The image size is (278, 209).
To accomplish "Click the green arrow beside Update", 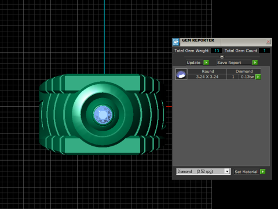I will click(206, 63).
